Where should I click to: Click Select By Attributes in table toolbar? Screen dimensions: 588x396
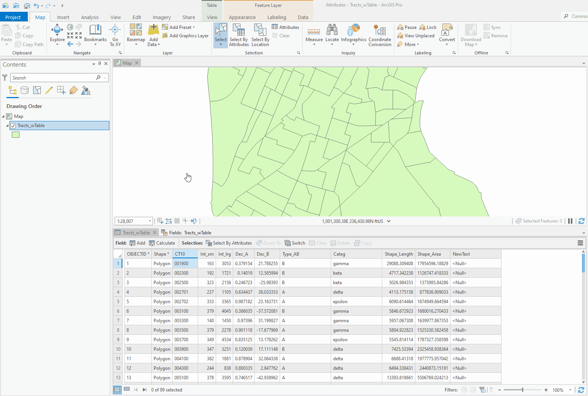tap(229, 243)
